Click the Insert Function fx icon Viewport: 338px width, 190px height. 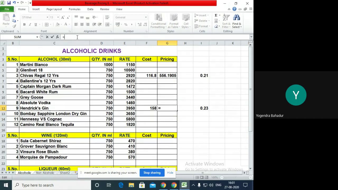point(57,37)
